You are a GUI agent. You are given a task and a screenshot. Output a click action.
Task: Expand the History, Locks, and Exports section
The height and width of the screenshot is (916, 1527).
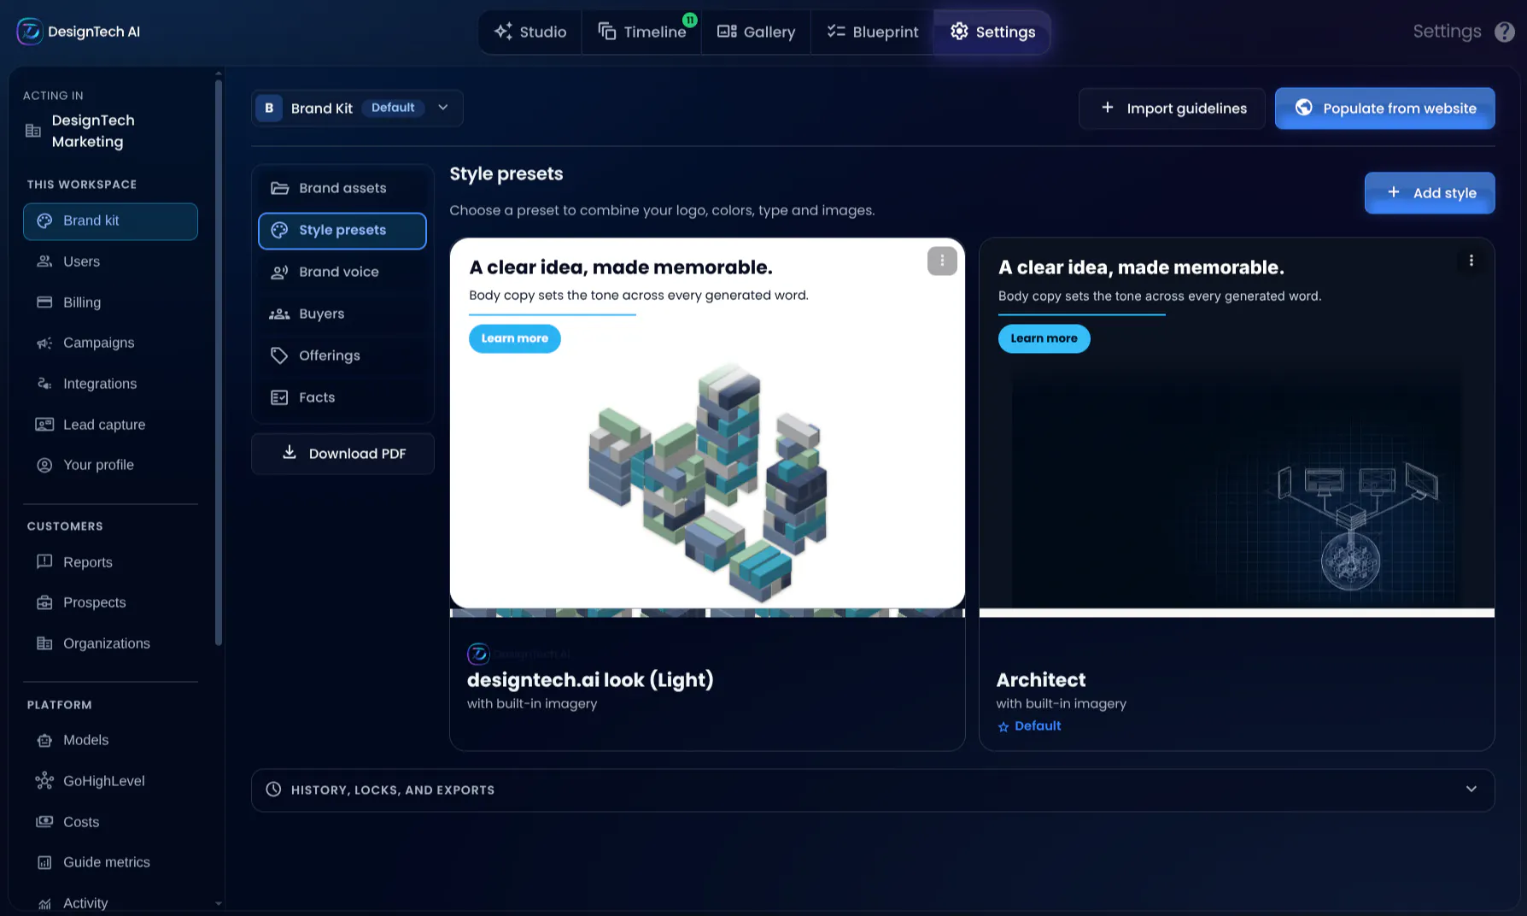(873, 790)
